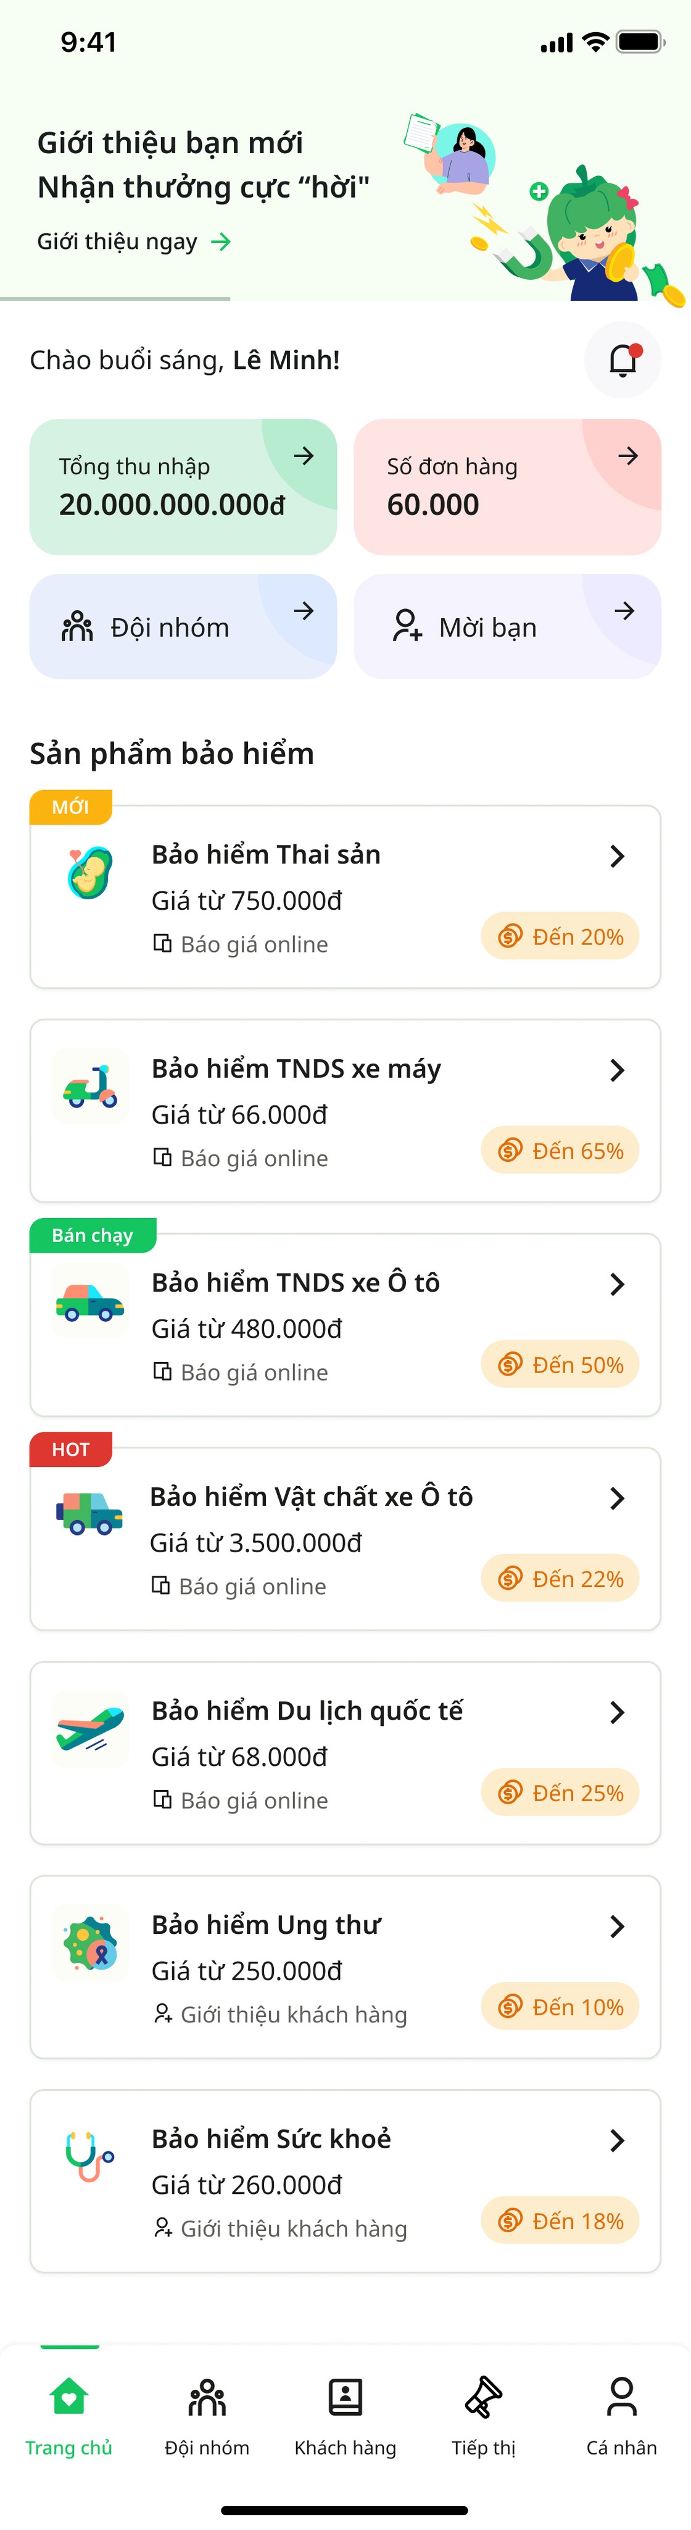The height and width of the screenshot is (2530, 691).
Task: Open notifications bell icon
Action: tap(623, 359)
